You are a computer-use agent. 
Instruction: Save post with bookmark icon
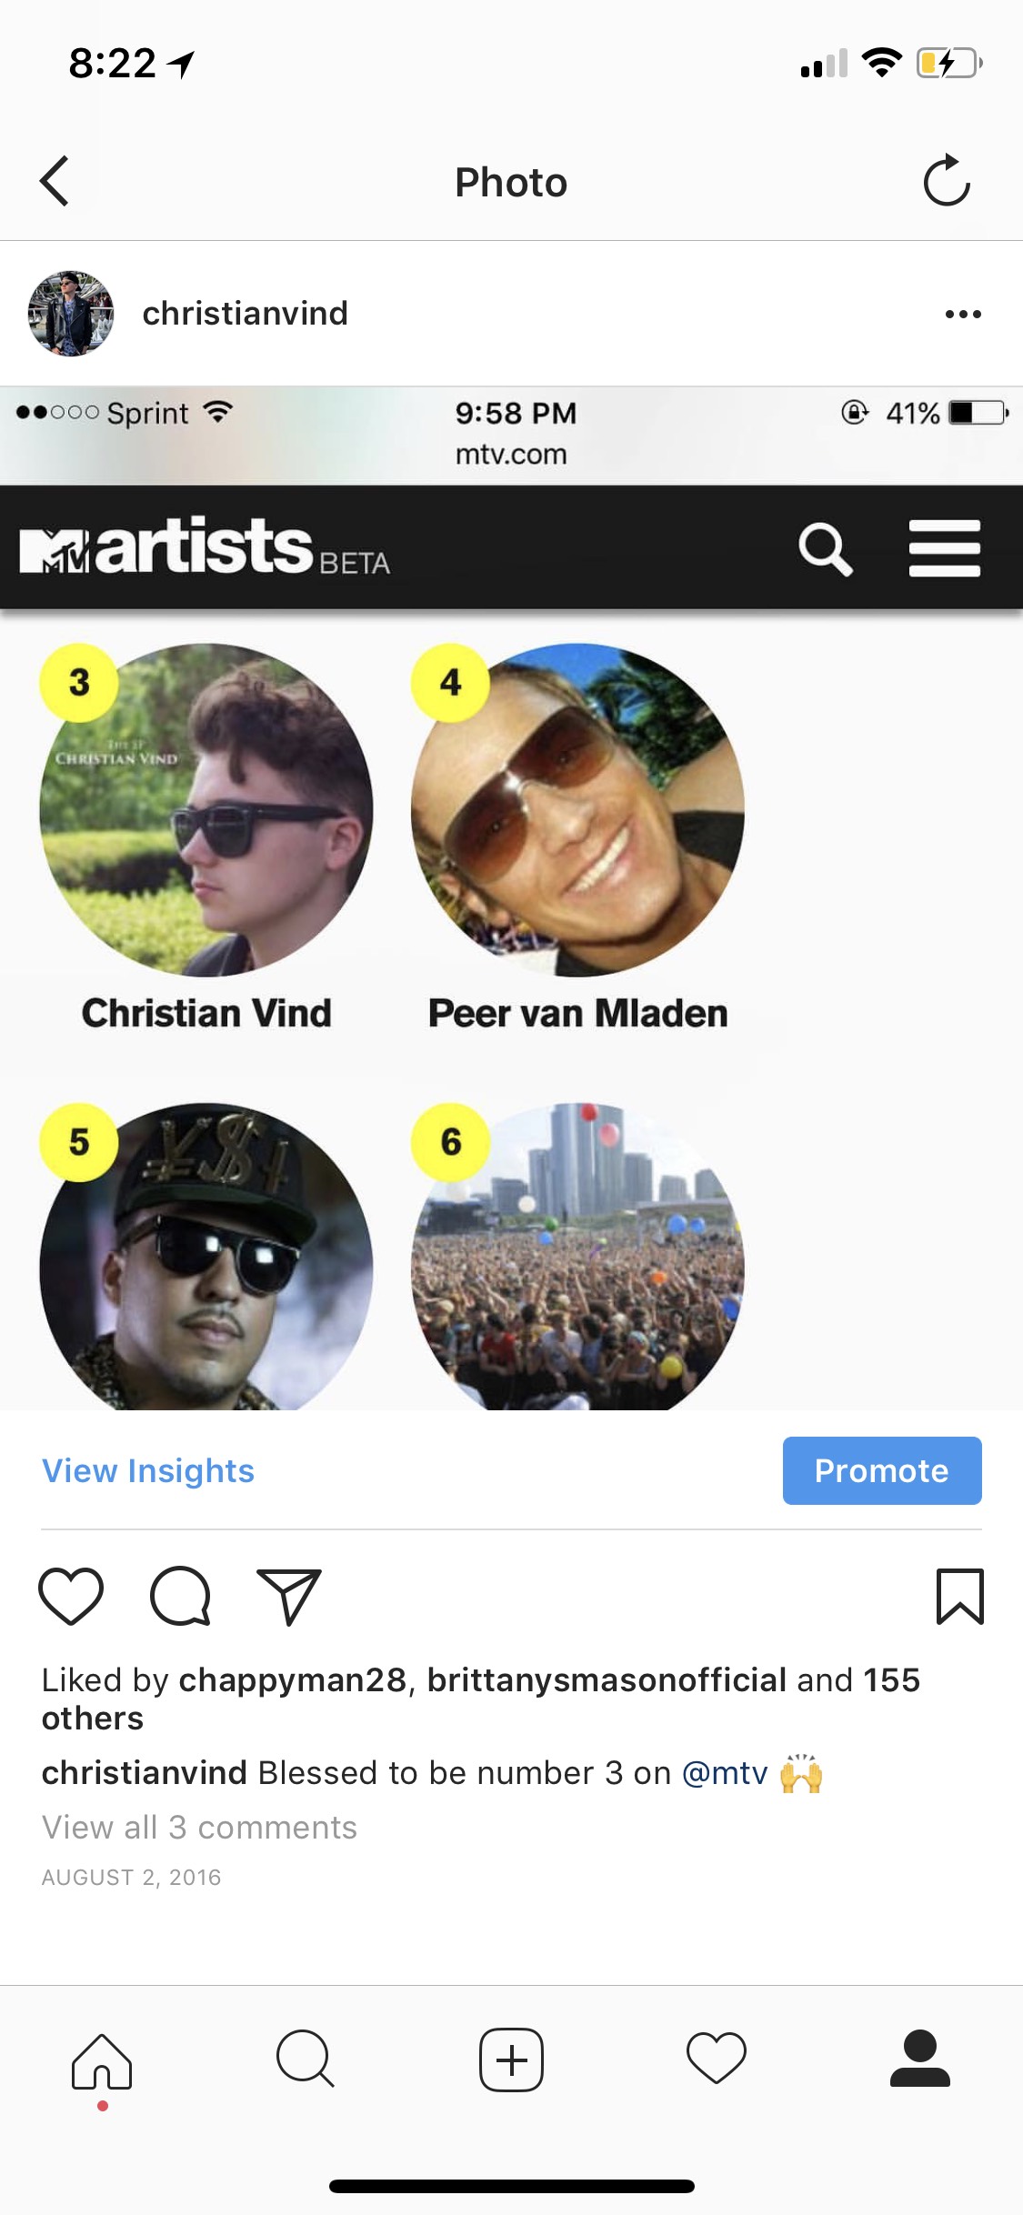pos(960,1596)
